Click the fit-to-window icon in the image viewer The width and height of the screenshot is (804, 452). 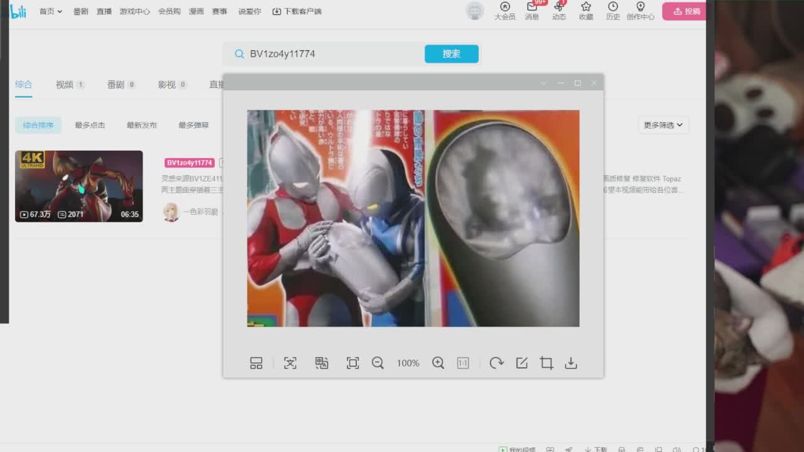pyautogui.click(x=353, y=363)
